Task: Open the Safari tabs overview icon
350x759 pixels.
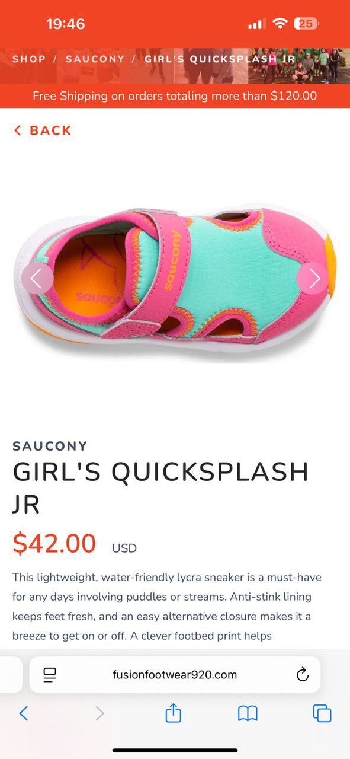Action: 322,713
